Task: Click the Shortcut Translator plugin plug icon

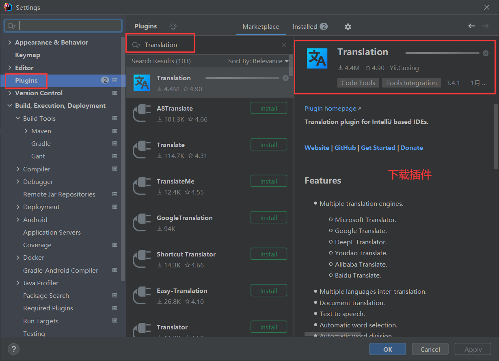Action: coord(142,259)
